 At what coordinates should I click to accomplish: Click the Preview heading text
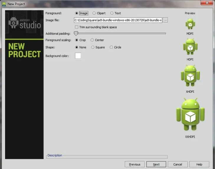(190, 13)
